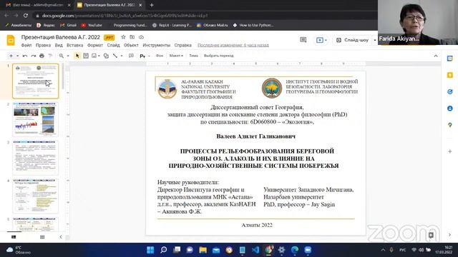Open the shape tool

(x=106, y=56)
